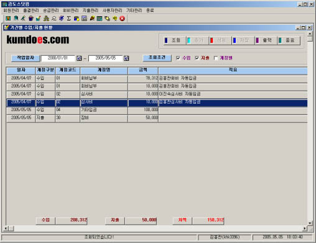Open calendar picker for start date 2000/01/01
The width and height of the screenshot is (316, 244).
[x=79, y=58]
